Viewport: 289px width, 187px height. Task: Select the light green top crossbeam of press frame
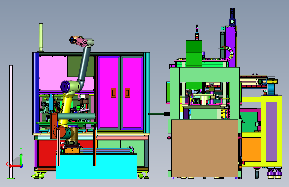(x=205, y=75)
